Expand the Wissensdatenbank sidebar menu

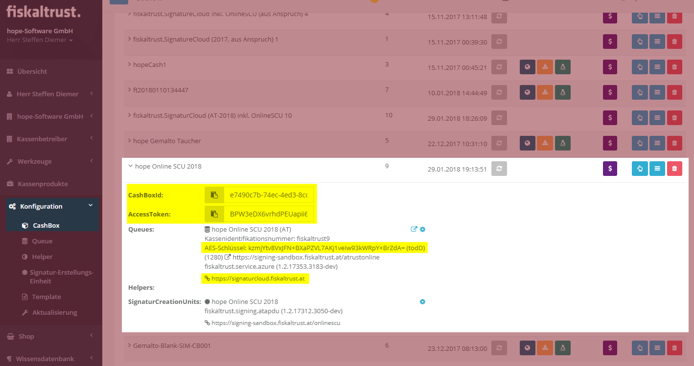[51, 359]
